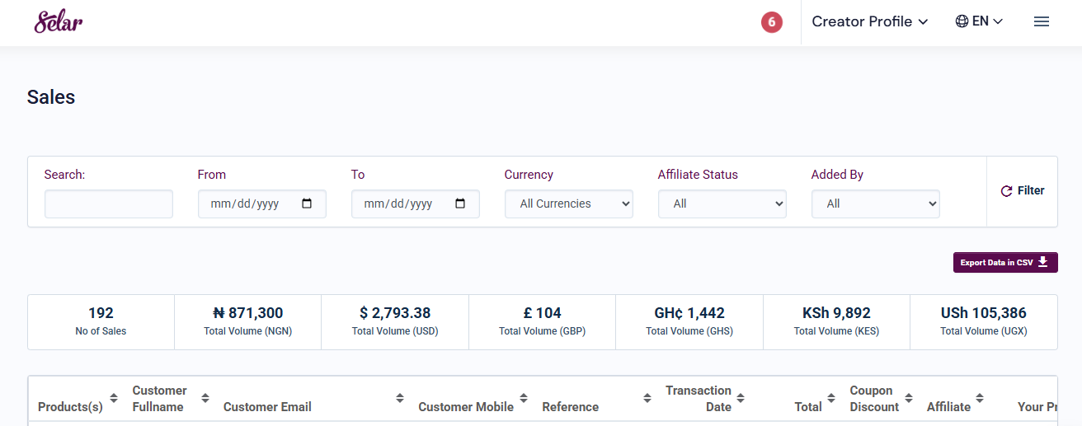Open the notifications badge showing 6
This screenshot has height=426, width=1082.
pyautogui.click(x=771, y=22)
